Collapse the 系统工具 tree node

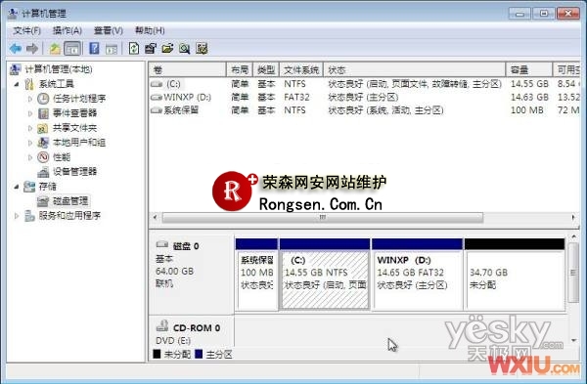pyautogui.click(x=17, y=84)
